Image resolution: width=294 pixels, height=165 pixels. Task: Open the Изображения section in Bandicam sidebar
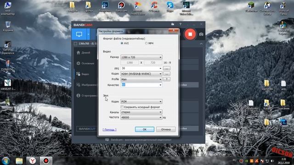point(87,85)
